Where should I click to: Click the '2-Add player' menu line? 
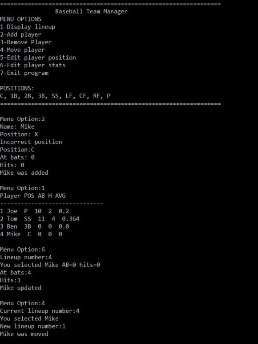click(20, 35)
